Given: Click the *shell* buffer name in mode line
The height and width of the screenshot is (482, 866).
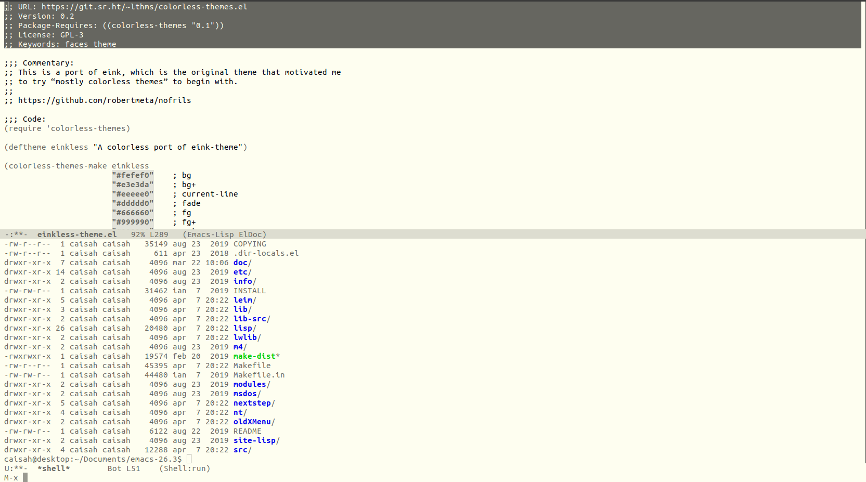Looking at the screenshot, I should [x=54, y=468].
